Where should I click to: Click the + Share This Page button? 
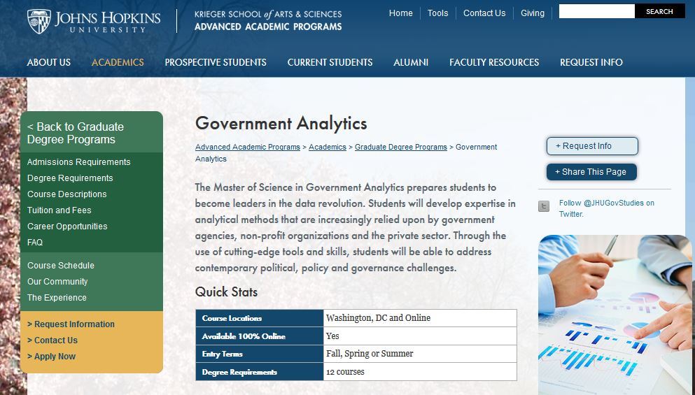tap(591, 172)
